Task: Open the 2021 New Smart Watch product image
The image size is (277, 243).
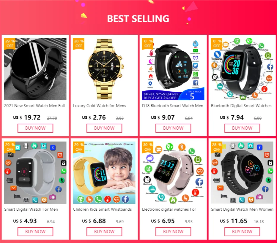Action: 35,69
